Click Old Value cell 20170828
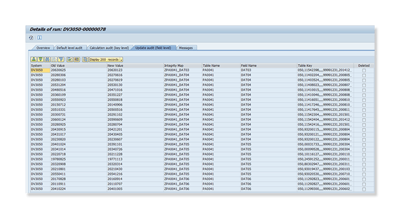This screenshot has height=205, width=398. pos(79,179)
